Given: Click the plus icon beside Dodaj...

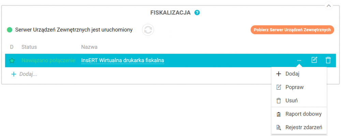Looking at the screenshot, I should [14, 74].
